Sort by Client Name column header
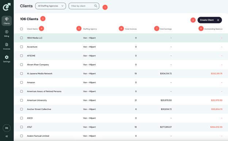Screen dimensions: 228x141 tap(32, 29)
